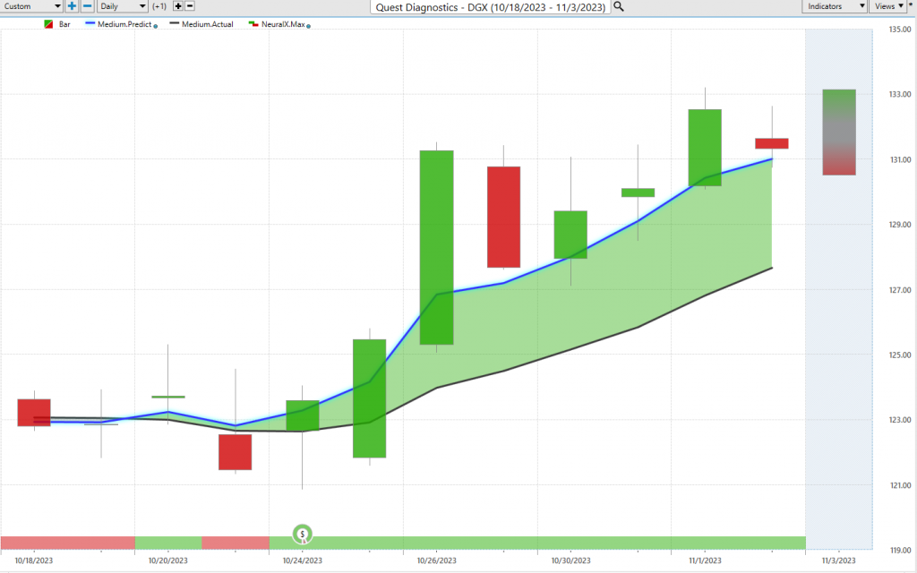The image size is (917, 573).
Task: Click the NeuralX.Max legend icon
Action: tap(253, 24)
